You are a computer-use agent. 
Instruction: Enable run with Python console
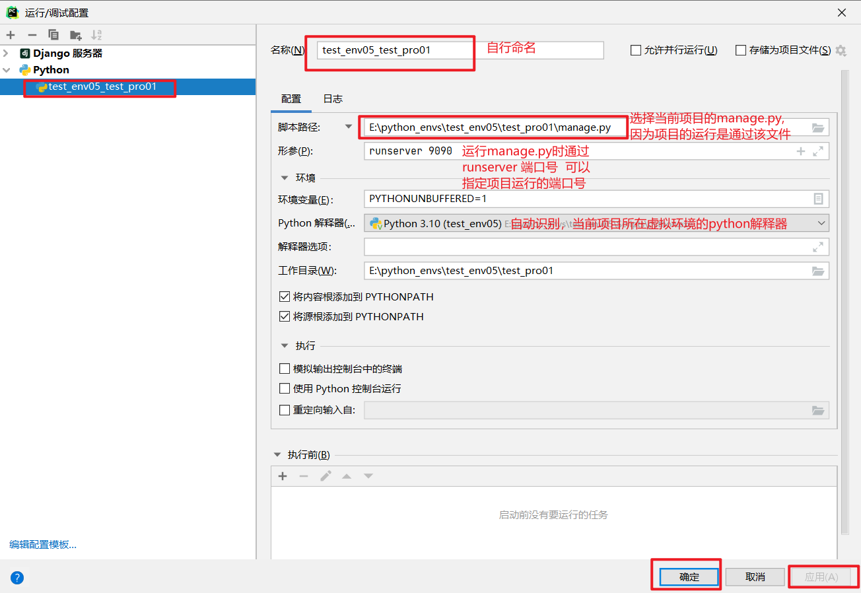[285, 389]
